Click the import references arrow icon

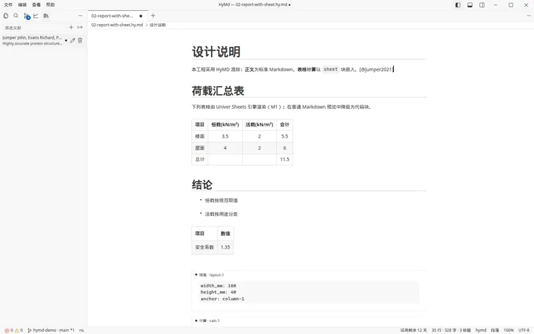pyautogui.click(x=80, y=27)
